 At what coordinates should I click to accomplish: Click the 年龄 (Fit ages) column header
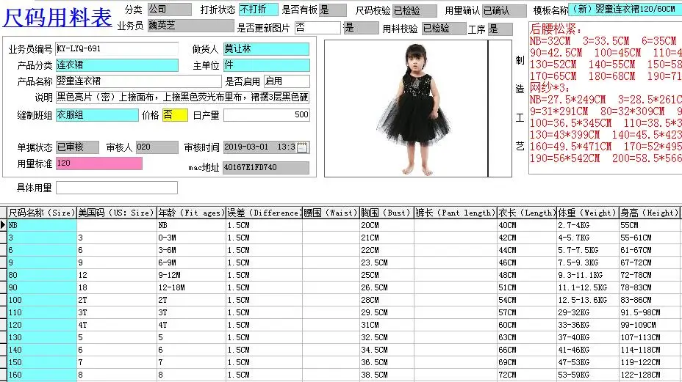(x=191, y=213)
